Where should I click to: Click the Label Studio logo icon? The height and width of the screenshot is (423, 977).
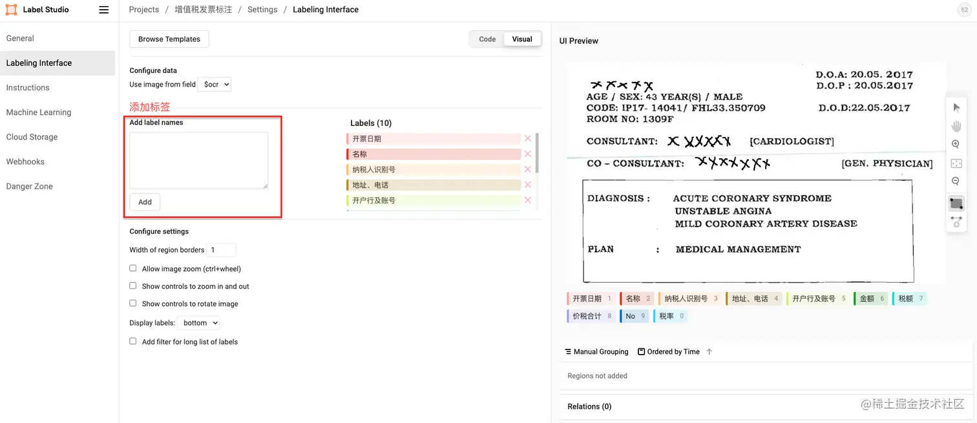12,10
